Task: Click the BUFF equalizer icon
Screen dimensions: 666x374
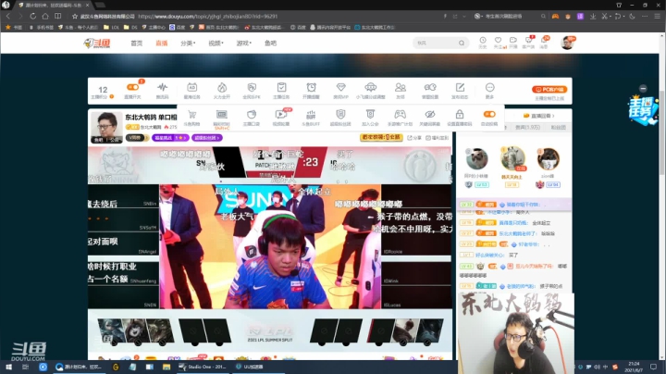Action: (x=311, y=114)
